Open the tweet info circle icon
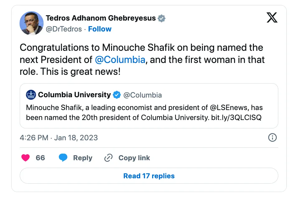293x197 pixels. 272,137
